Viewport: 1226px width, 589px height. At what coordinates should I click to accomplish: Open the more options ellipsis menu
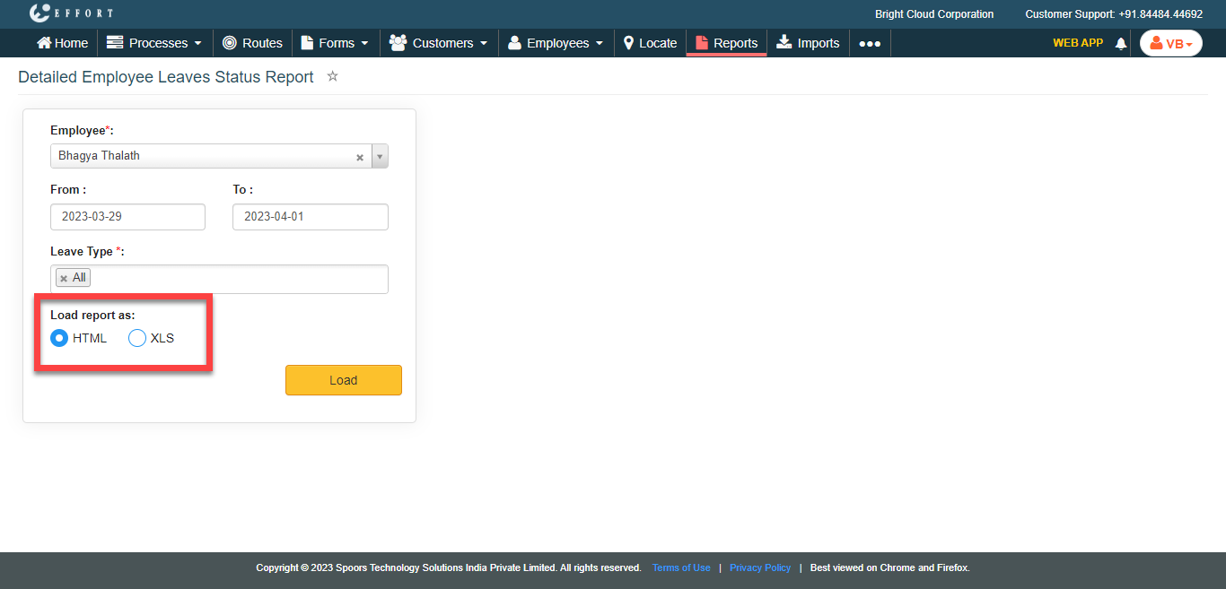869,43
